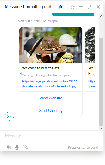Expand chat widget to full screen
This screenshot has height=165, width=105.
(90, 7)
